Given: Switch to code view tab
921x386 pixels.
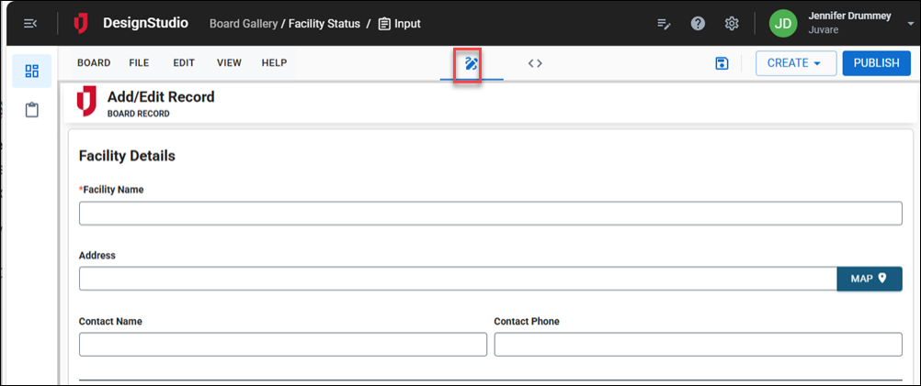Looking at the screenshot, I should click(535, 63).
